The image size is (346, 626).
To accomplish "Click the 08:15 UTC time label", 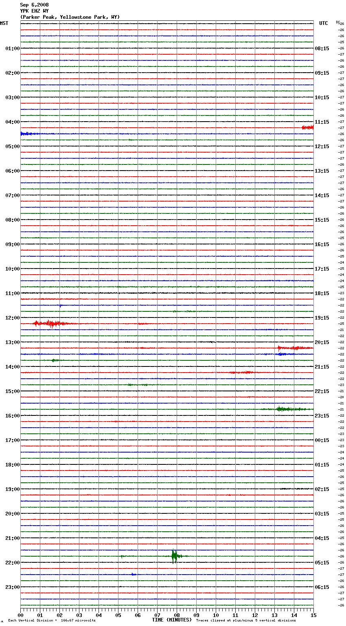I will tap(322, 49).
